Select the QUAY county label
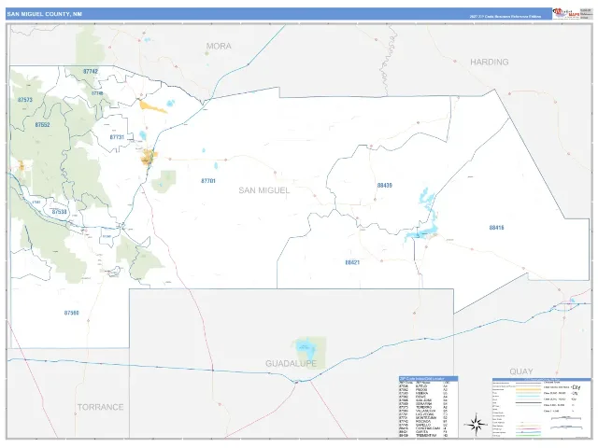This screenshot has width=598, height=448. [521, 371]
